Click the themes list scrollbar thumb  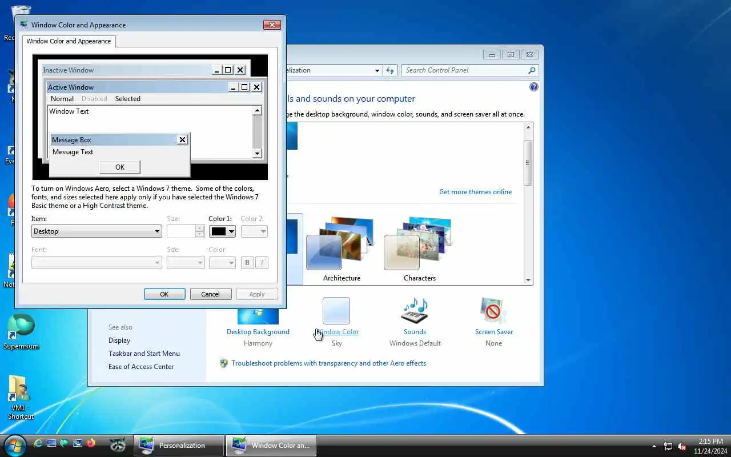(x=528, y=163)
